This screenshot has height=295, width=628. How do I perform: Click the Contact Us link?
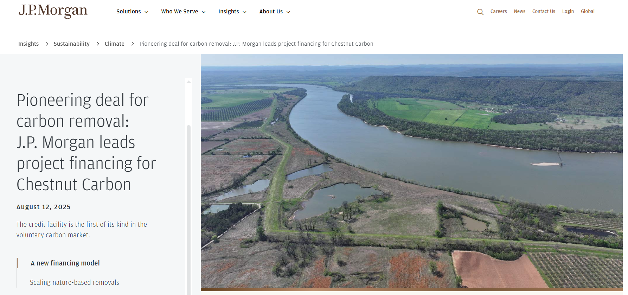[x=544, y=11]
